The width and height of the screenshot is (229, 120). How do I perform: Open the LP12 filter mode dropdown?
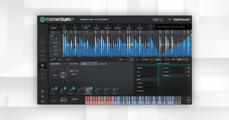click(73, 71)
